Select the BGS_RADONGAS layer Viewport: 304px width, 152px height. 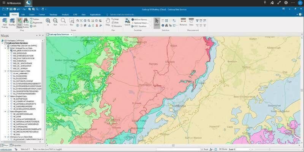pos(19,61)
